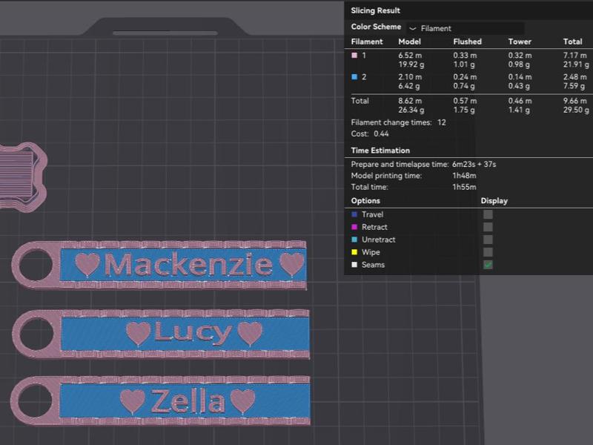593x445 pixels.
Task: Enable the Wipe display toggle
Action: pyautogui.click(x=487, y=252)
